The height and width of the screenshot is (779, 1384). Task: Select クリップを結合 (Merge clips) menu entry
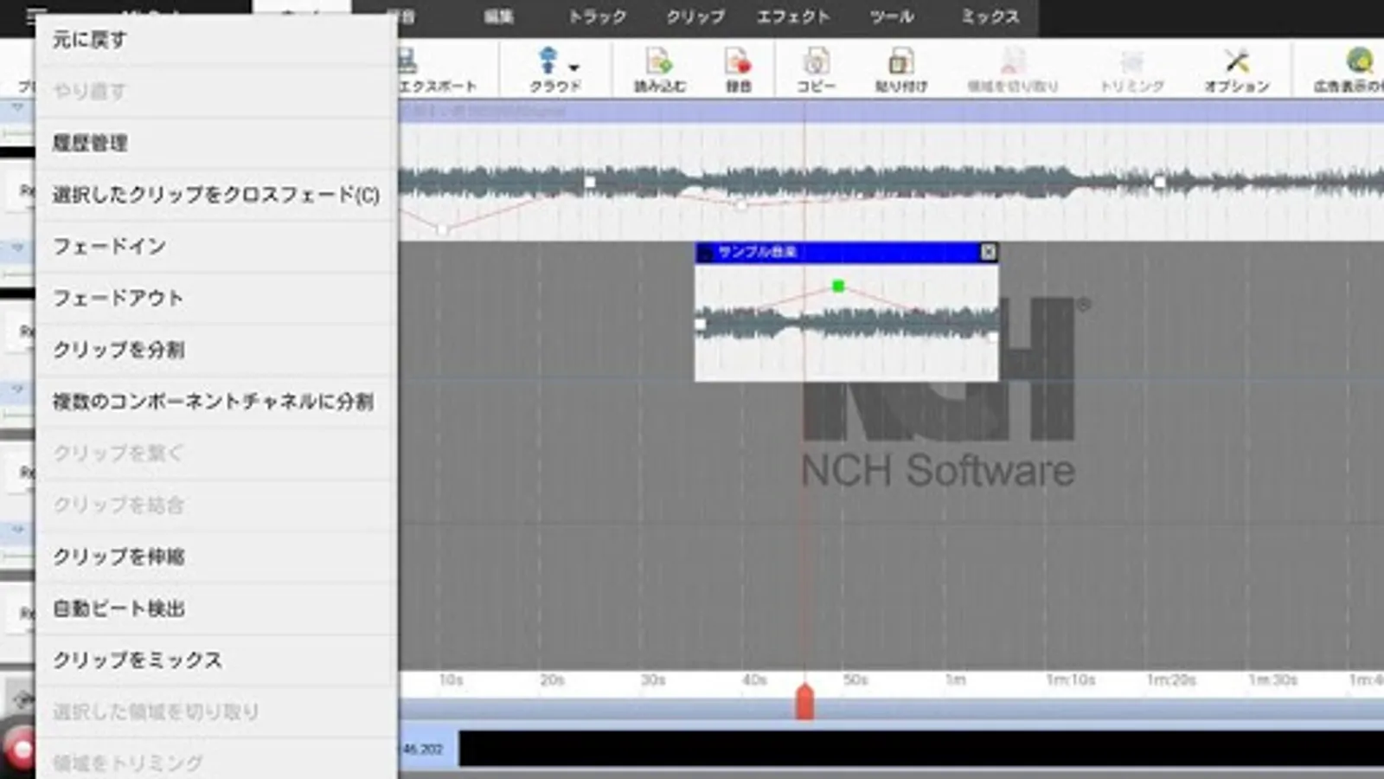point(216,505)
